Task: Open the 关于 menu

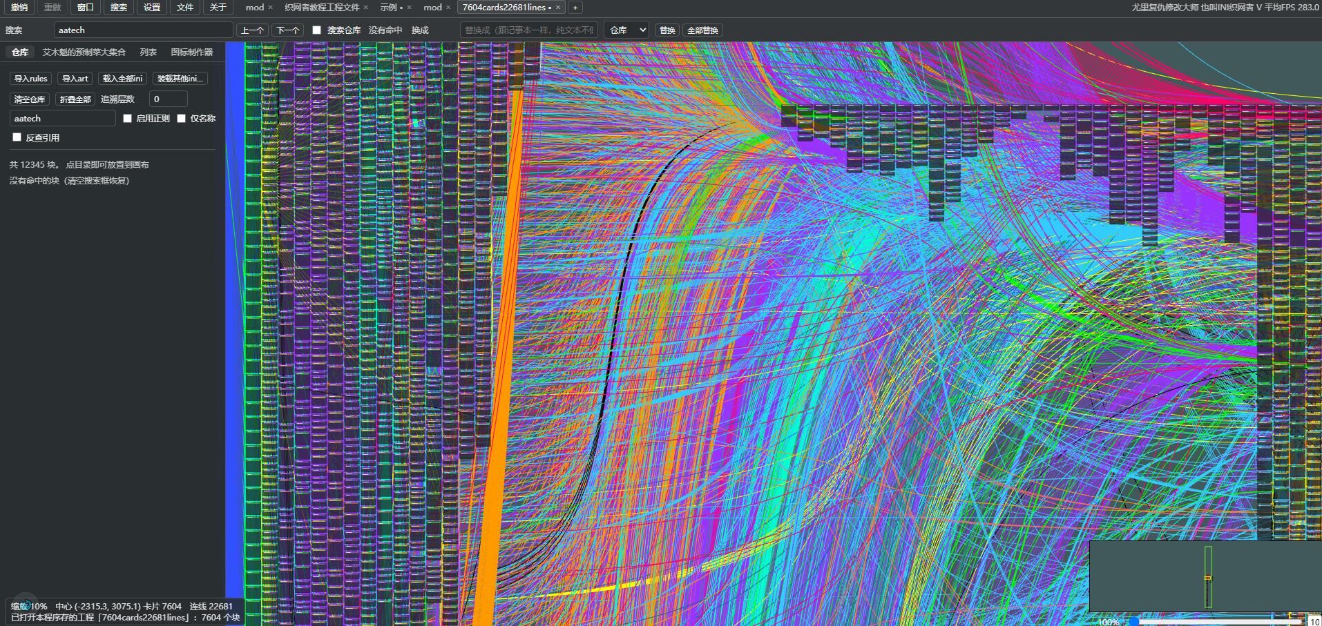Action: pos(218,8)
